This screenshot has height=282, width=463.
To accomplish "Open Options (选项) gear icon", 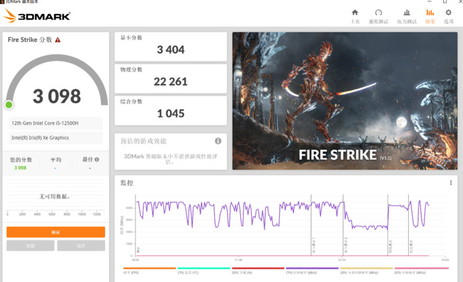I will [x=448, y=13].
